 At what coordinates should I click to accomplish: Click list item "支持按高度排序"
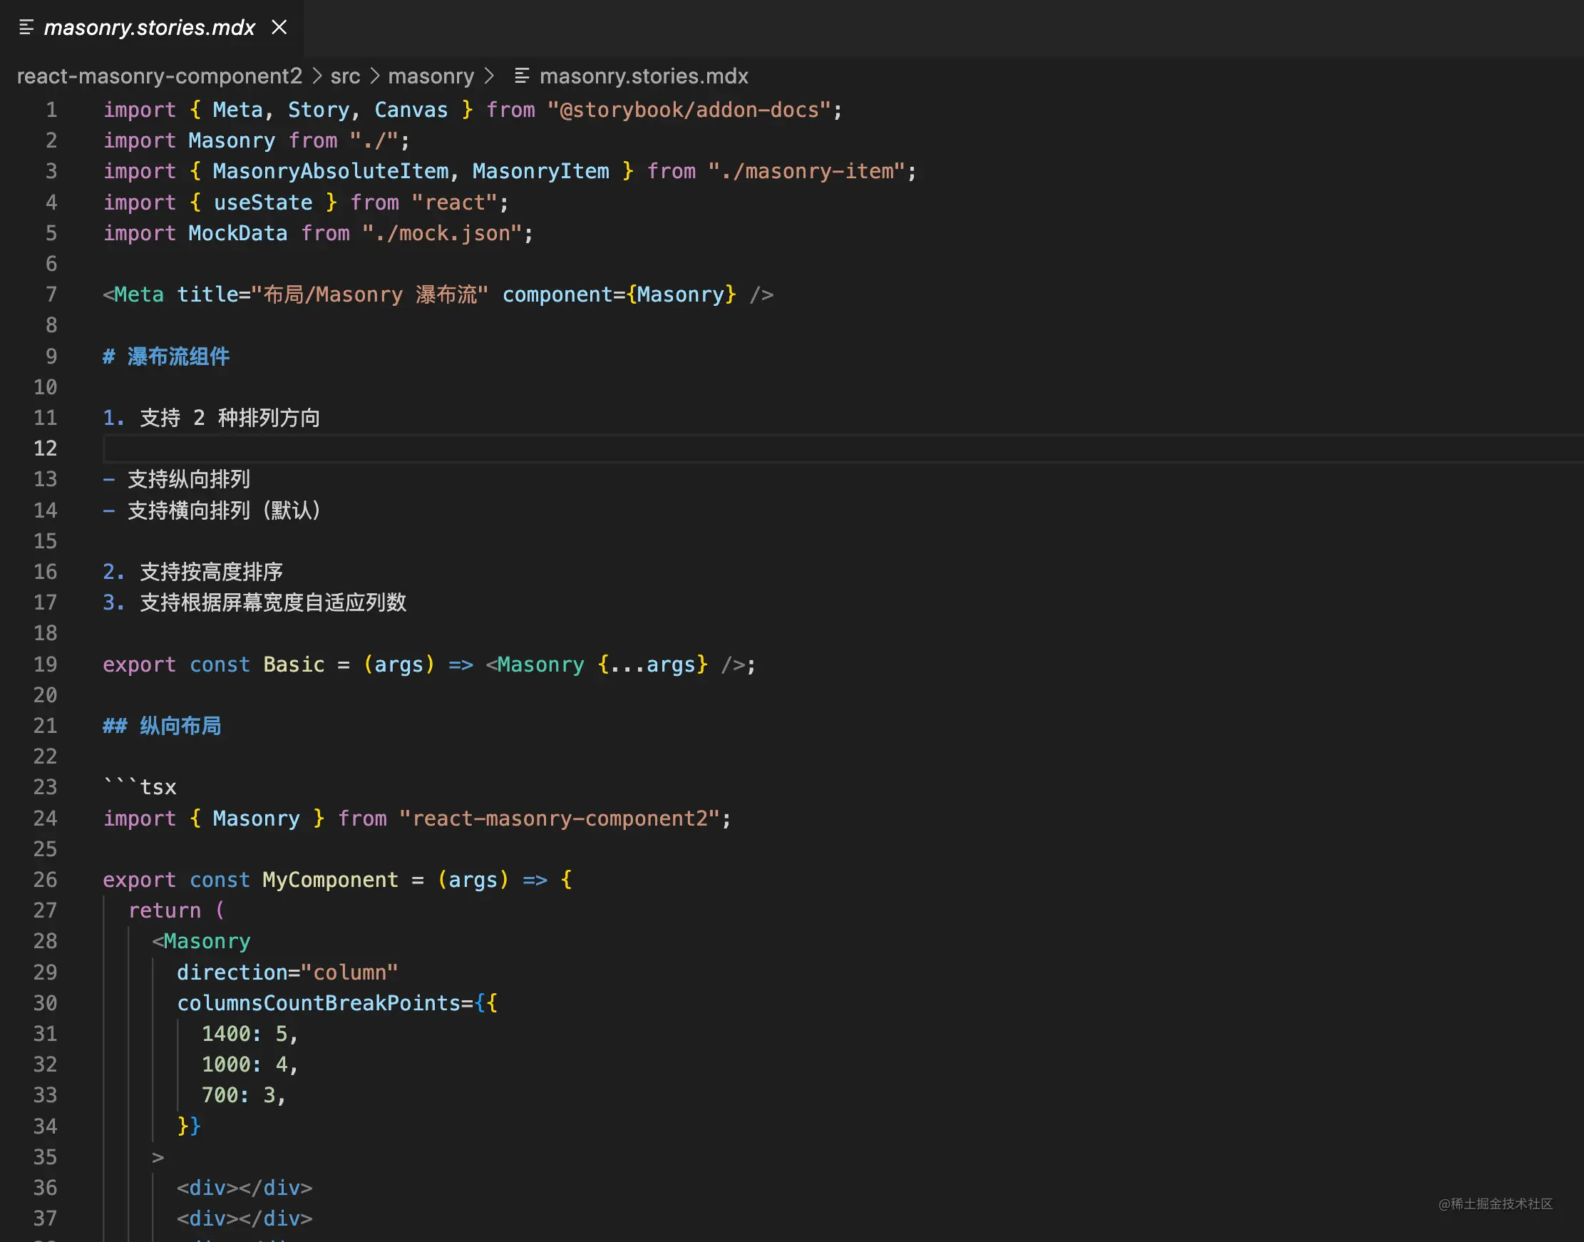pos(212,572)
